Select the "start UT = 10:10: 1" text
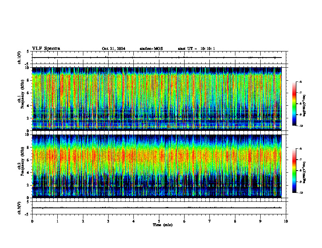Viewport: 322px width, 248px height. point(196,49)
